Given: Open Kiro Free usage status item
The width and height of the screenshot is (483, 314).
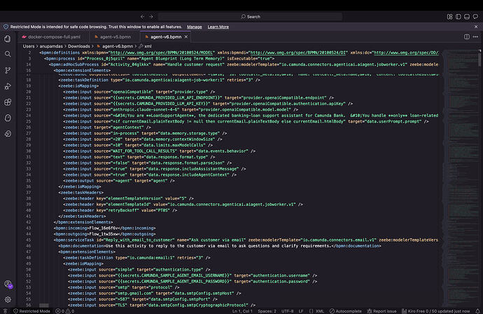Looking at the screenshot, I should (x=436, y=311).
